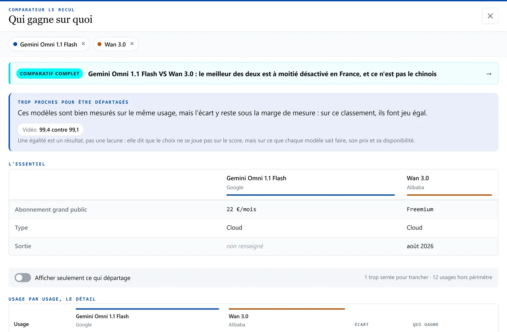Select the Gemini Omni 1.1 Flash chip
507x332 pixels.
[48, 44]
